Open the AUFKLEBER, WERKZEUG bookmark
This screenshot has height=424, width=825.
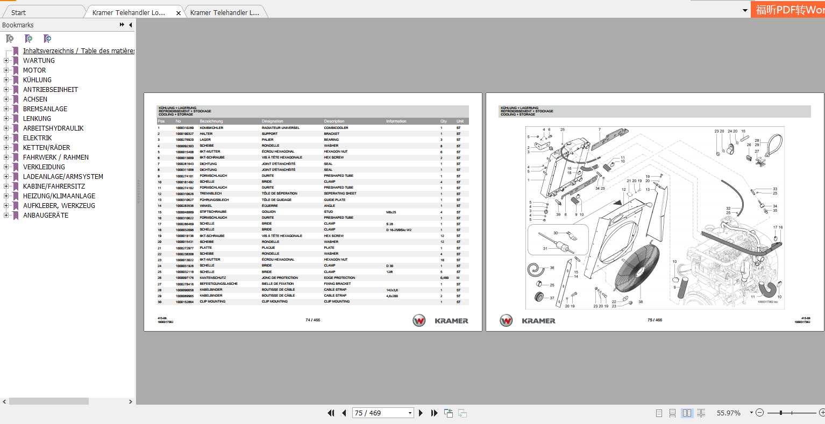59,206
